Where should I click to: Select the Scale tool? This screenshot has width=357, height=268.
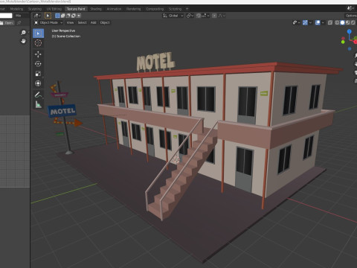pyautogui.click(x=38, y=74)
